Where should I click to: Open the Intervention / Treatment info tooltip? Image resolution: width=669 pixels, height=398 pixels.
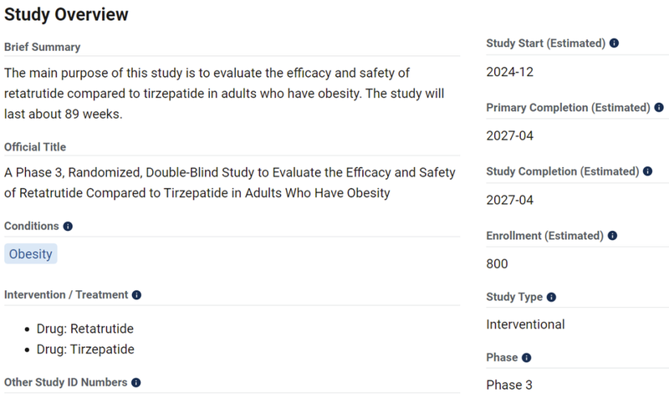click(136, 295)
